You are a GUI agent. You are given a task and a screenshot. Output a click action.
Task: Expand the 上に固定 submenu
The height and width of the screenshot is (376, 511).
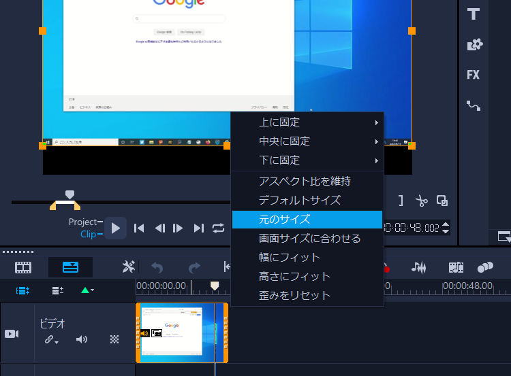coord(307,122)
